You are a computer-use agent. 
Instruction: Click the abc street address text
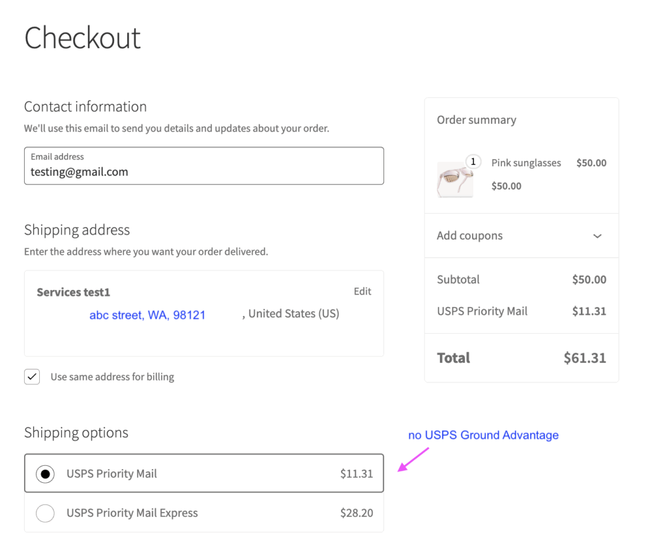pos(147,315)
